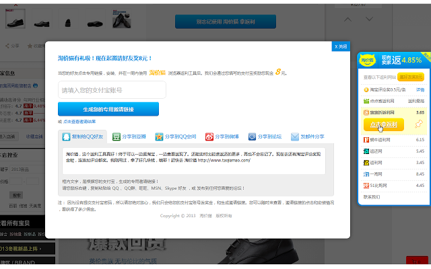Click the envelope mail-share icon

pos(295,137)
